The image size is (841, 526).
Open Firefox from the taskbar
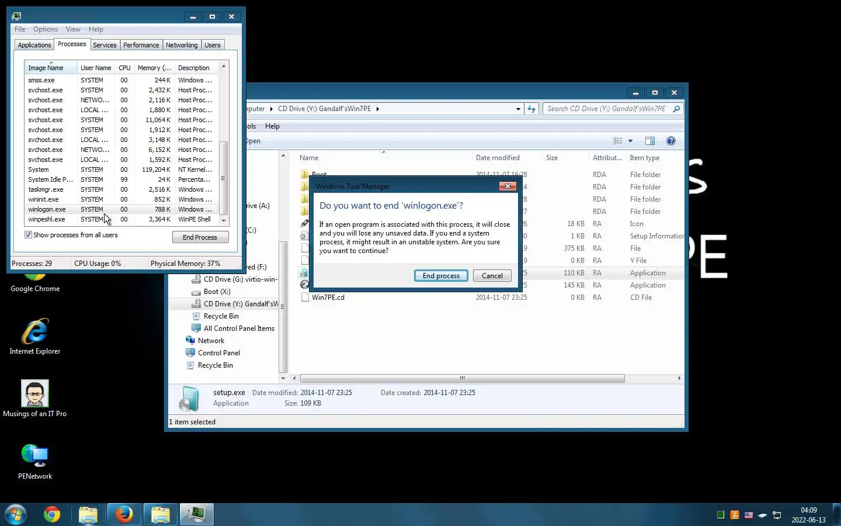[124, 514]
